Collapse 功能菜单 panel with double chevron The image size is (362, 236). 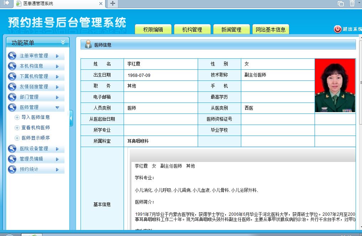pyautogui.click(x=63, y=42)
